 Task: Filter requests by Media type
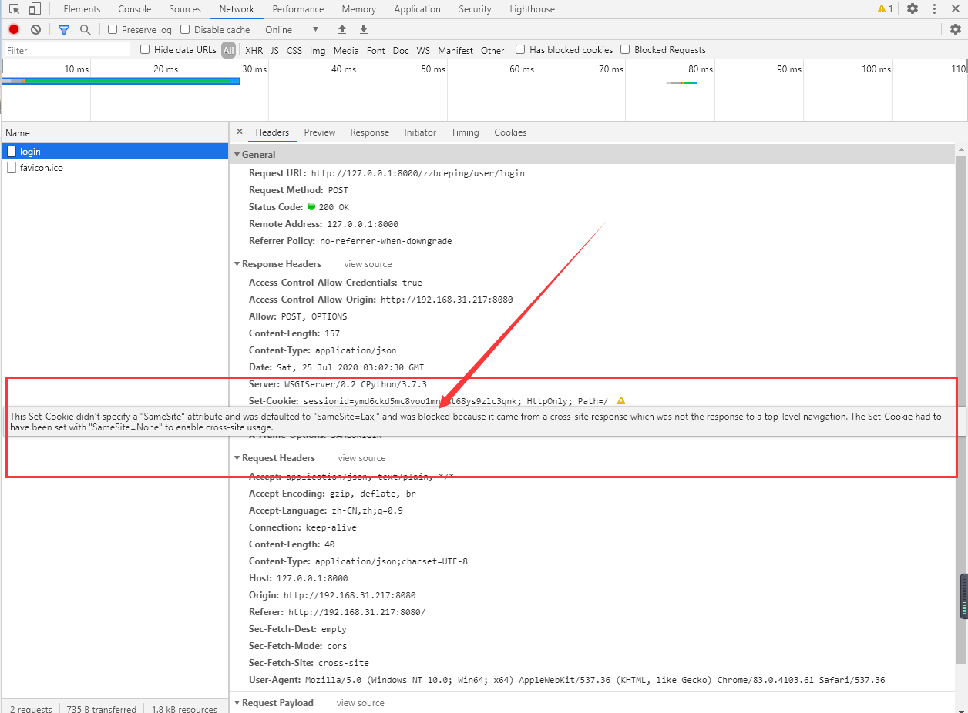tap(346, 50)
